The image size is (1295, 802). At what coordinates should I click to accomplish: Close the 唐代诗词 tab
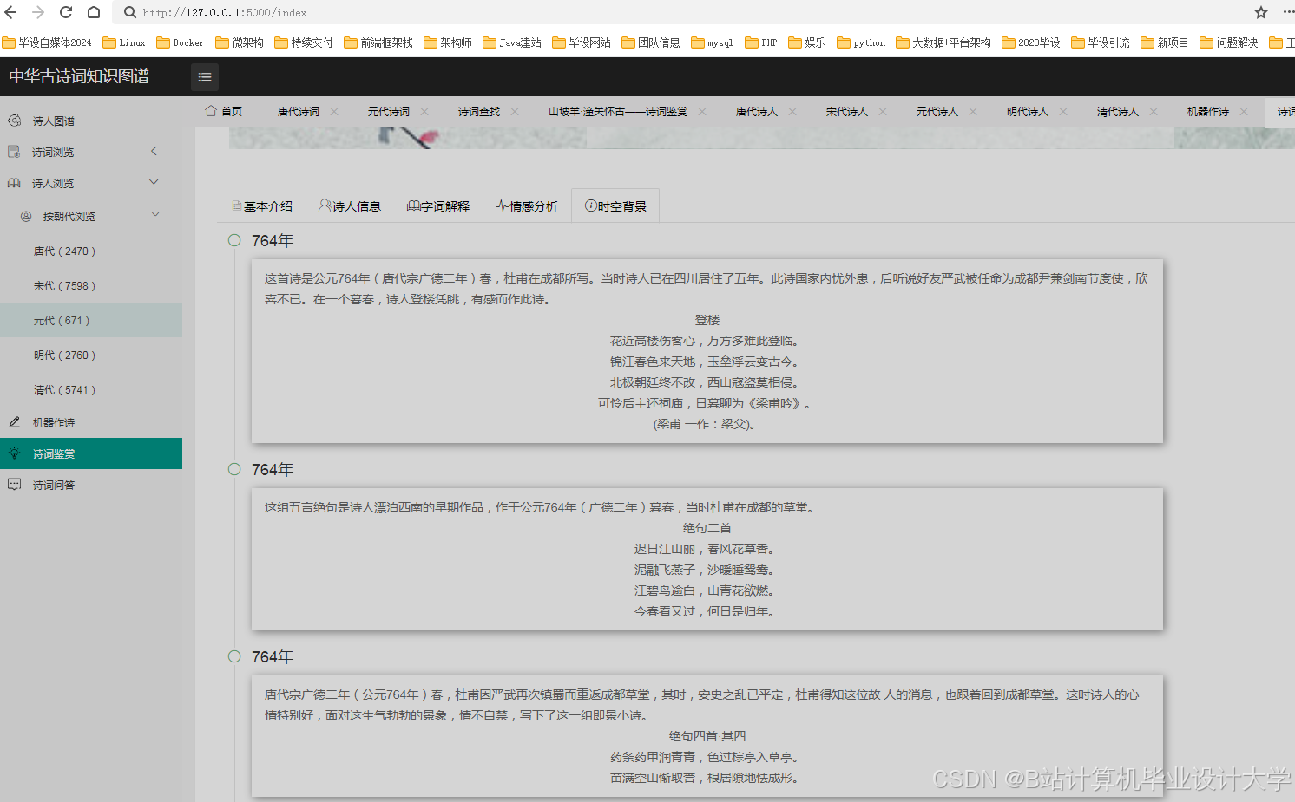pyautogui.click(x=333, y=111)
